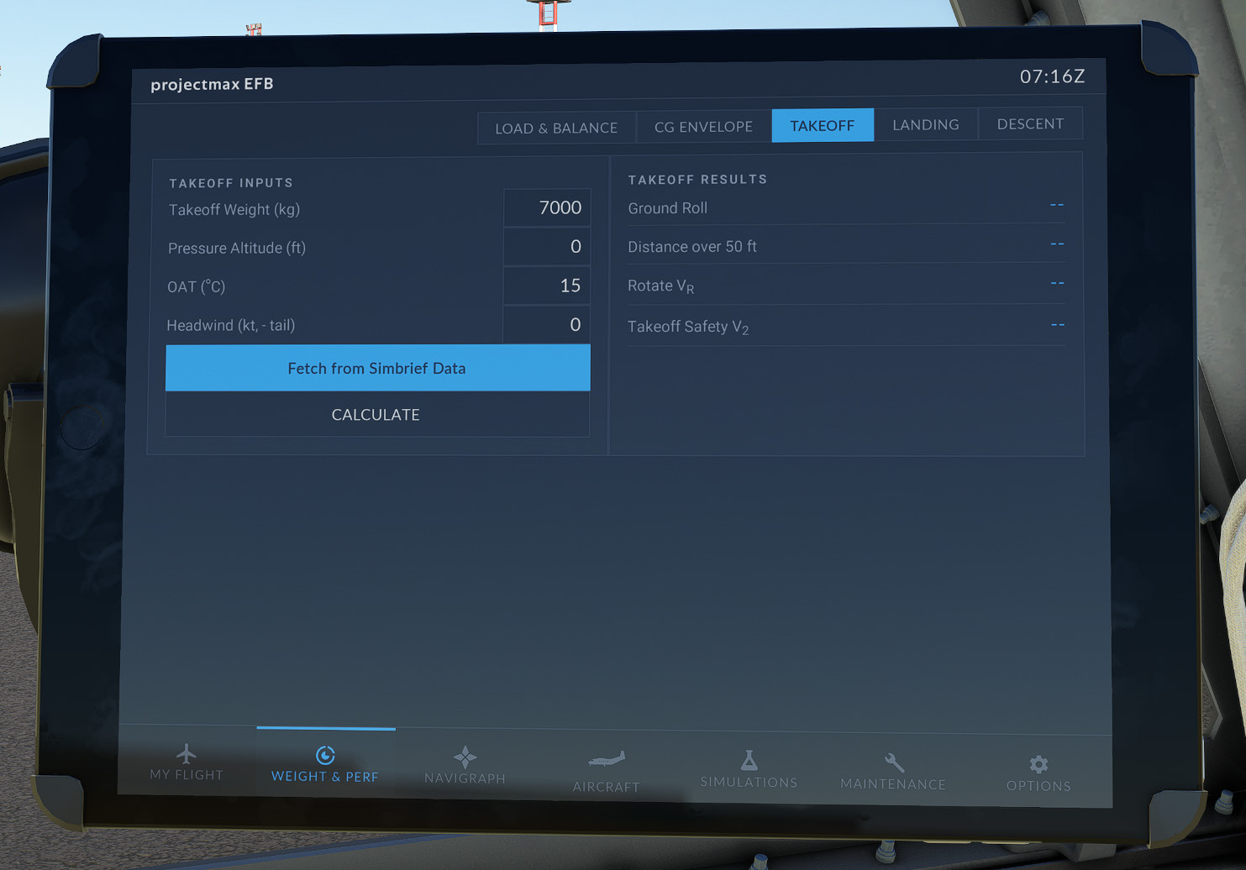The height and width of the screenshot is (870, 1246).
Task: Click the Ground Roll result label
Action: click(x=668, y=208)
